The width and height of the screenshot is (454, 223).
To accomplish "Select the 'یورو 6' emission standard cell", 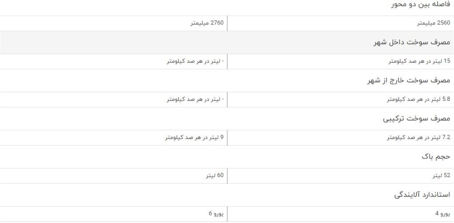I will (x=216, y=214).
